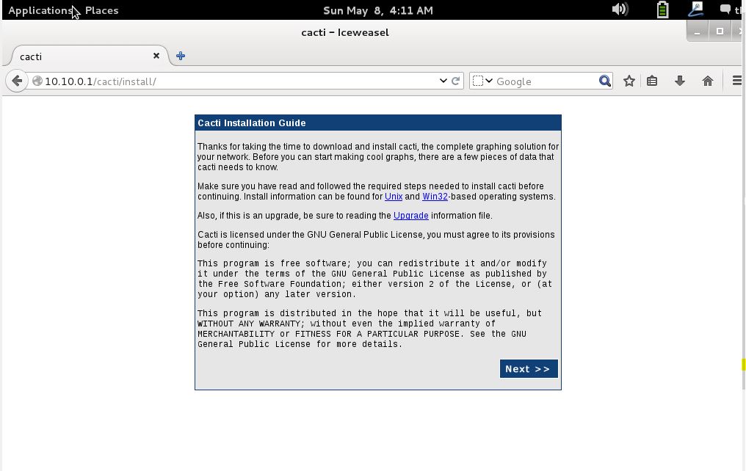Open the hamburger menu icon
The width and height of the screenshot is (746, 471).
click(736, 81)
